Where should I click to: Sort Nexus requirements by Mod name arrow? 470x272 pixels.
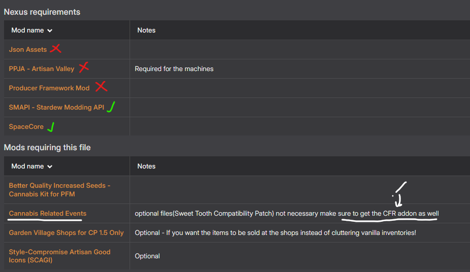click(50, 30)
